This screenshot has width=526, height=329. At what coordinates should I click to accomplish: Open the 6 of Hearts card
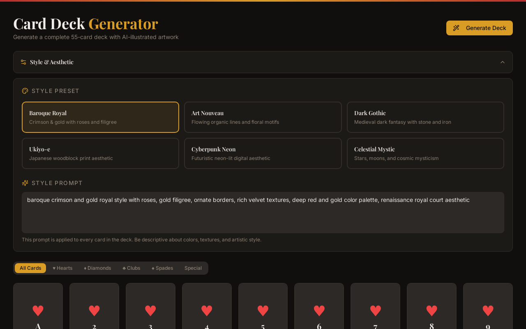tap(319, 306)
